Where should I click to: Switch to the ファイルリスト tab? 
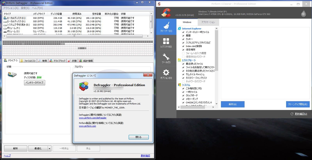[x=28, y=61]
